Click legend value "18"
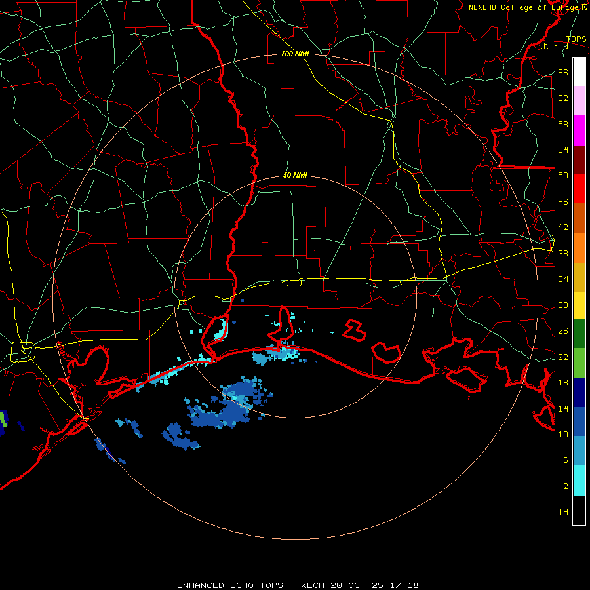590x590 pixels. pos(563,383)
